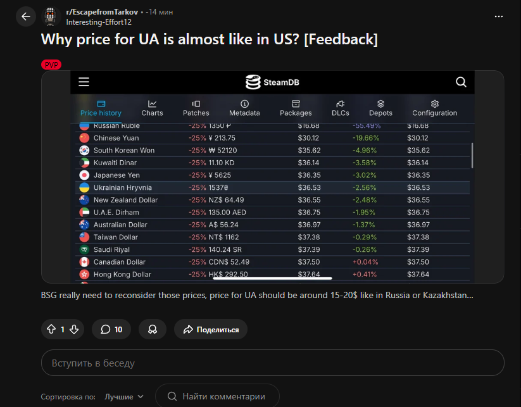Go to the Metadata tab

[244, 108]
